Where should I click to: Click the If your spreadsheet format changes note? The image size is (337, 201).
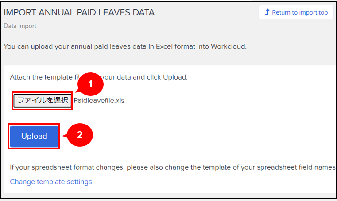[x=173, y=167]
